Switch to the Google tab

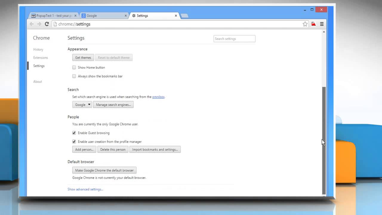tap(104, 16)
